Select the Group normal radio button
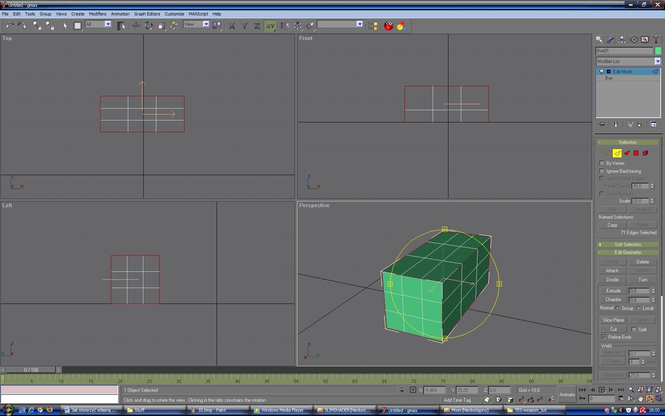This screenshot has width=665, height=416. click(617, 308)
